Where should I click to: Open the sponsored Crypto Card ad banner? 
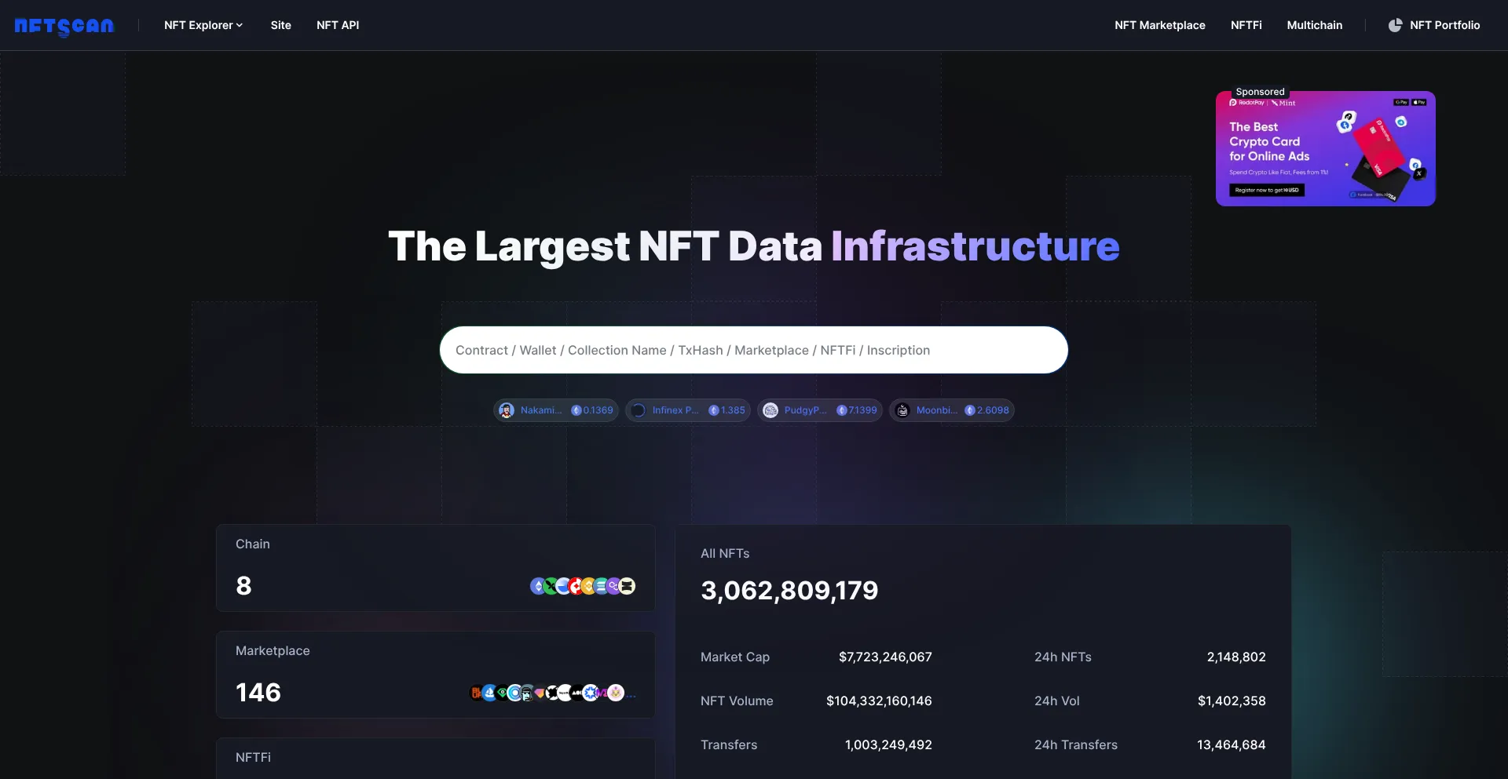click(1325, 149)
